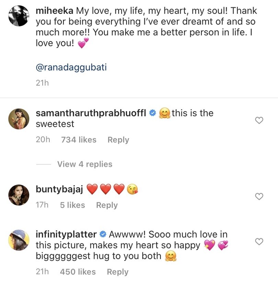Reply to buntybajaj's heart emoji comment
278x285 pixels.
[x=107, y=205]
